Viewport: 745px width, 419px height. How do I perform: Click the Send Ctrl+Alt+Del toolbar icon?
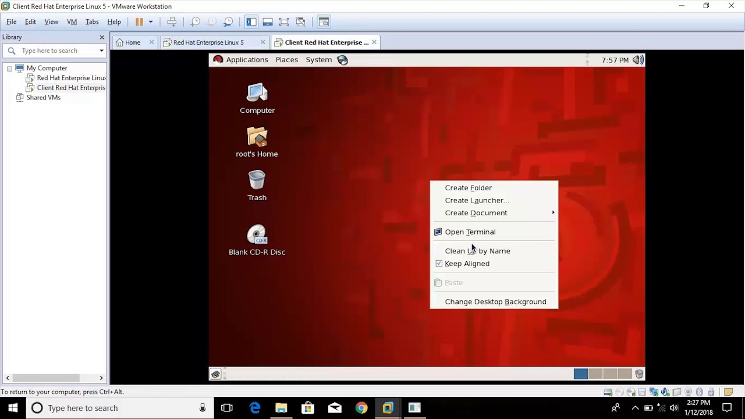[172, 22]
